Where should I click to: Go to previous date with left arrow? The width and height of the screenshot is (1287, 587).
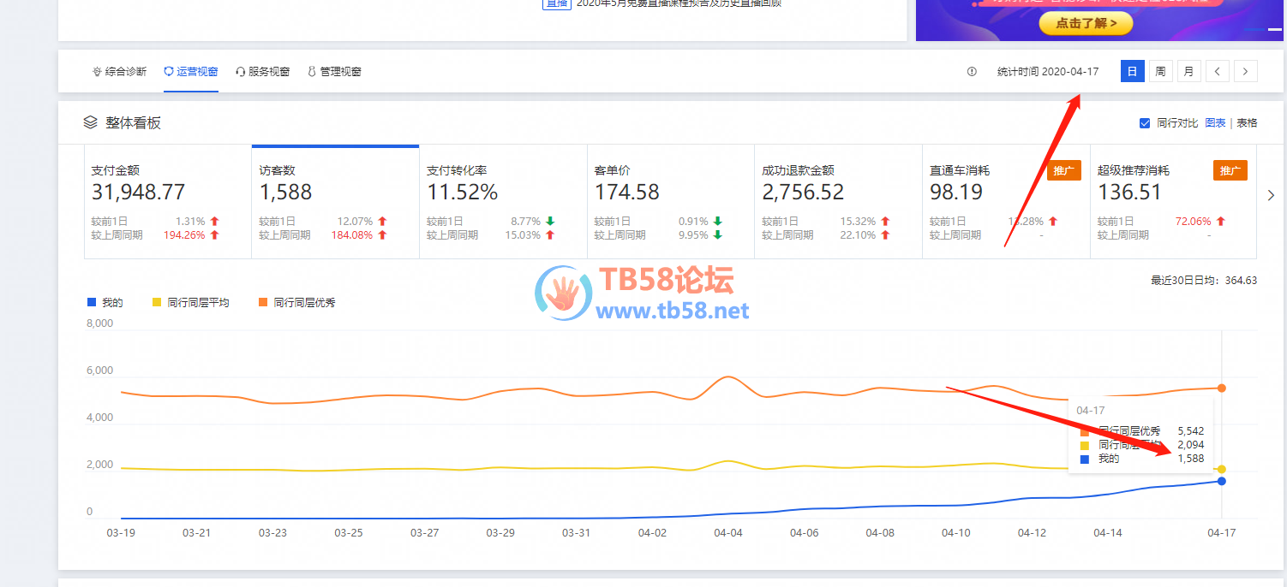pos(1218,71)
